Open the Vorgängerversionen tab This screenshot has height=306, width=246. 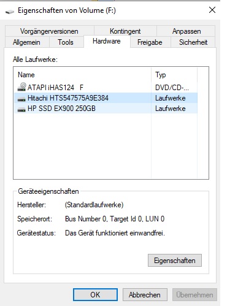click(x=49, y=31)
